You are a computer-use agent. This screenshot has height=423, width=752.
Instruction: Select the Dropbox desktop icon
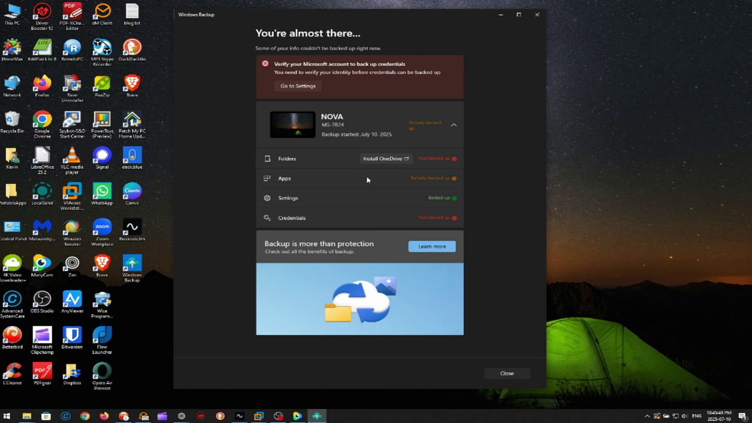[x=72, y=374]
